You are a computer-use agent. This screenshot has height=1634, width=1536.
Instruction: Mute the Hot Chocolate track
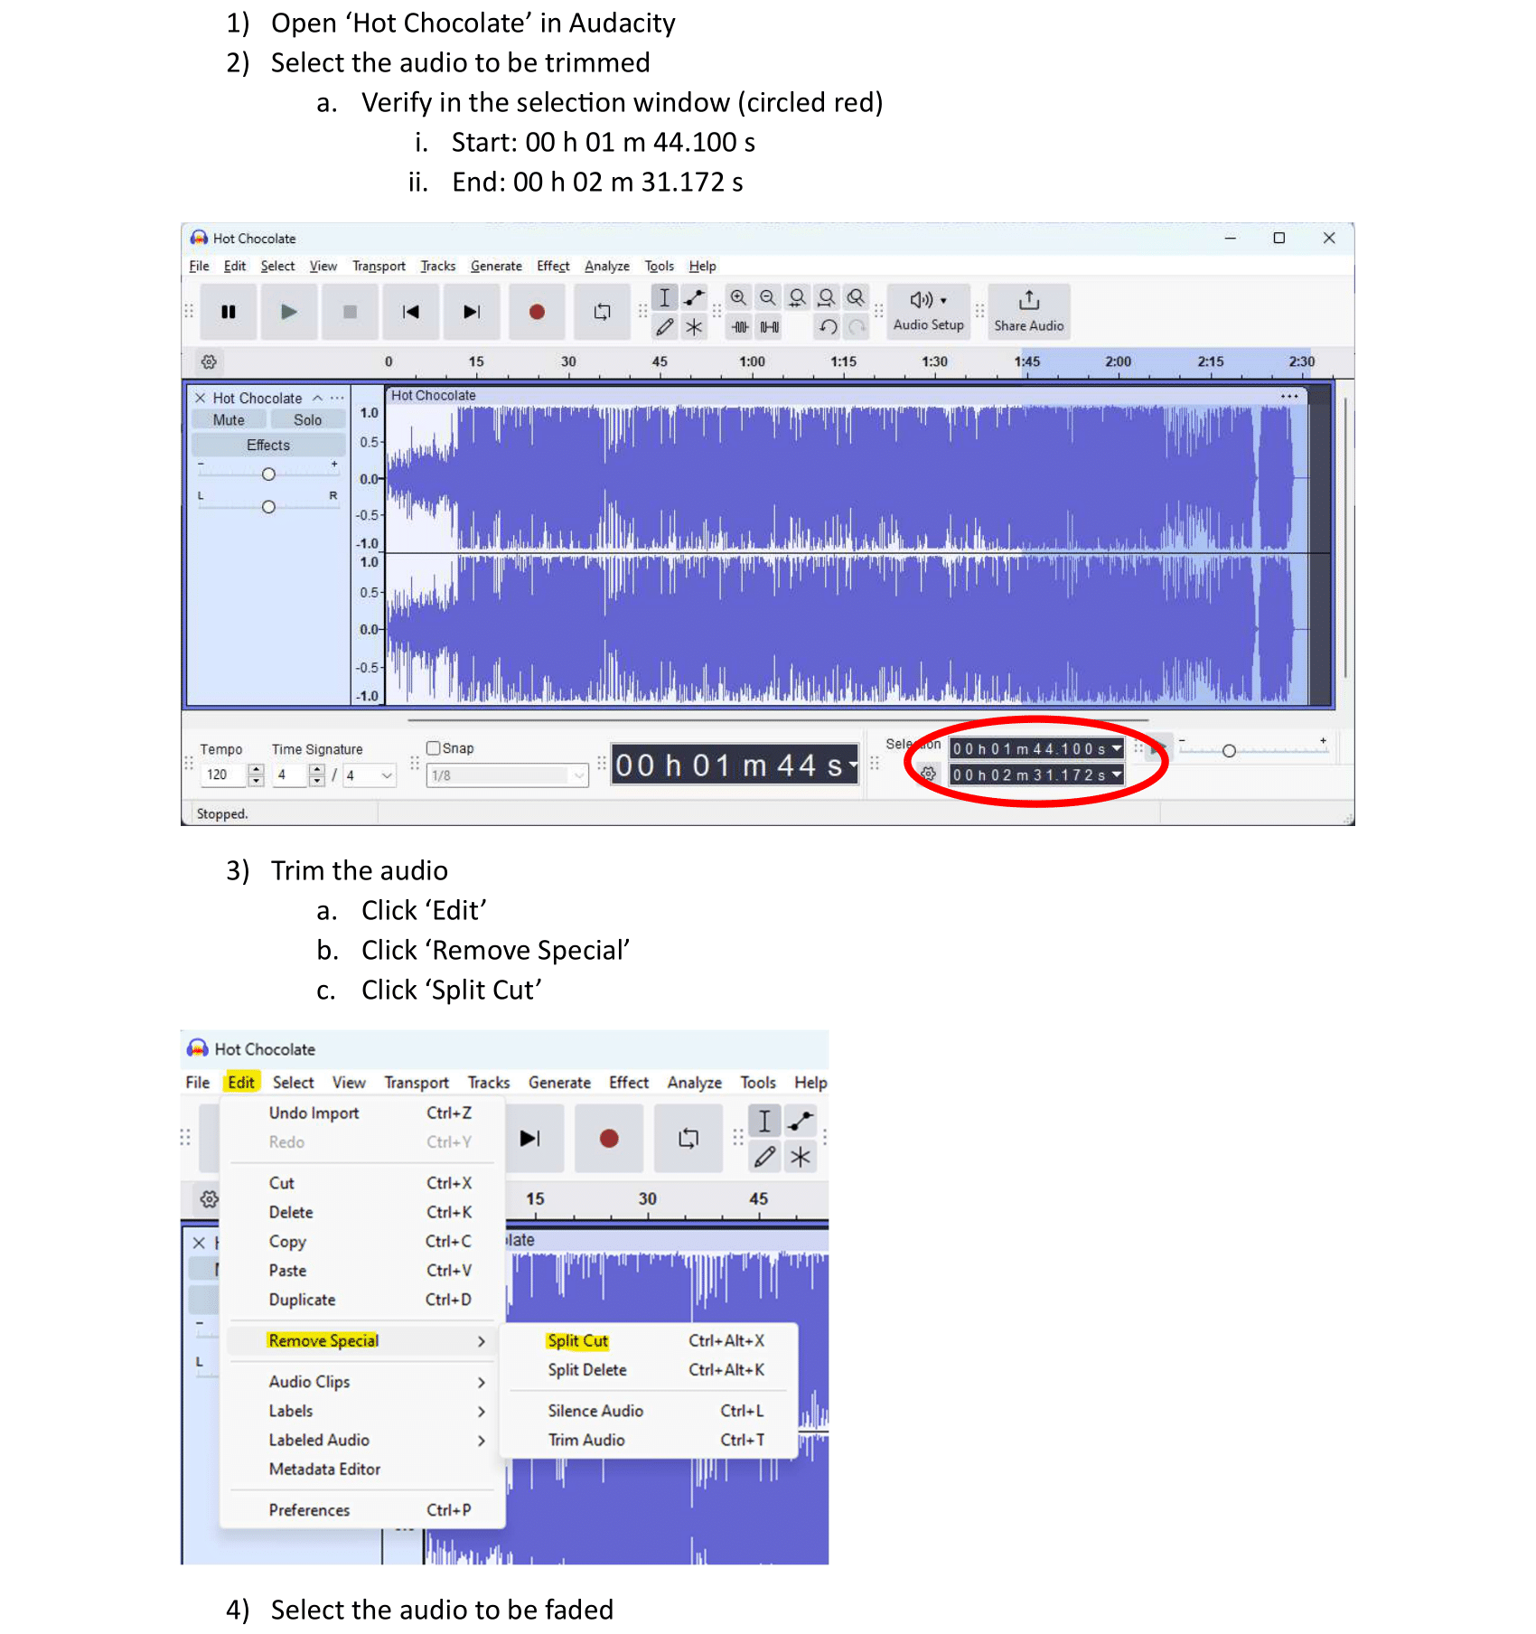pos(229,420)
